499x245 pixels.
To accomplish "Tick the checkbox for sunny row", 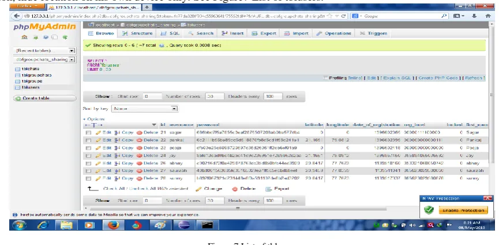I will (89, 179).
